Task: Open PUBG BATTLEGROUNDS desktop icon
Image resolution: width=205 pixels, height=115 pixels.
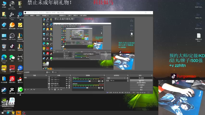Action: [12, 5]
